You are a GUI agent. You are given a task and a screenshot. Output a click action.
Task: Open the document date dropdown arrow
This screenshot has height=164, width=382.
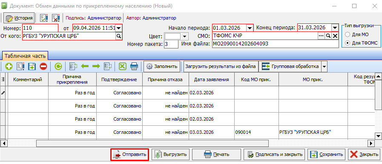118,28
